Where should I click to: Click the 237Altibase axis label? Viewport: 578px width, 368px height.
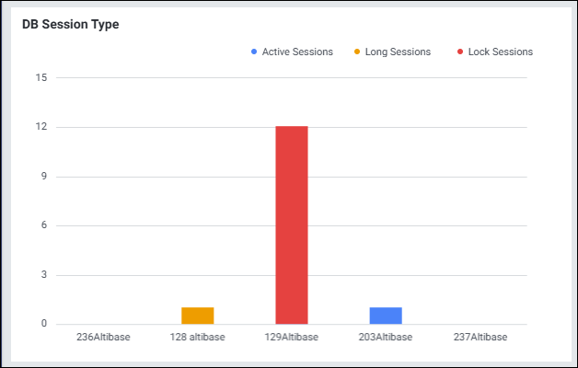(x=480, y=337)
